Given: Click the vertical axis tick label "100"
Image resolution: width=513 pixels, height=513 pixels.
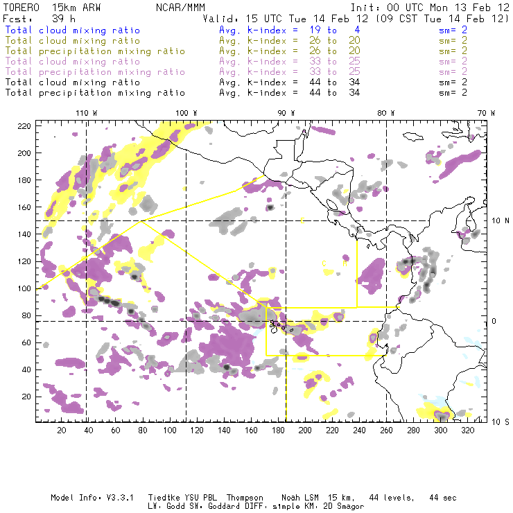Looking at the screenshot, I should click(24, 288).
